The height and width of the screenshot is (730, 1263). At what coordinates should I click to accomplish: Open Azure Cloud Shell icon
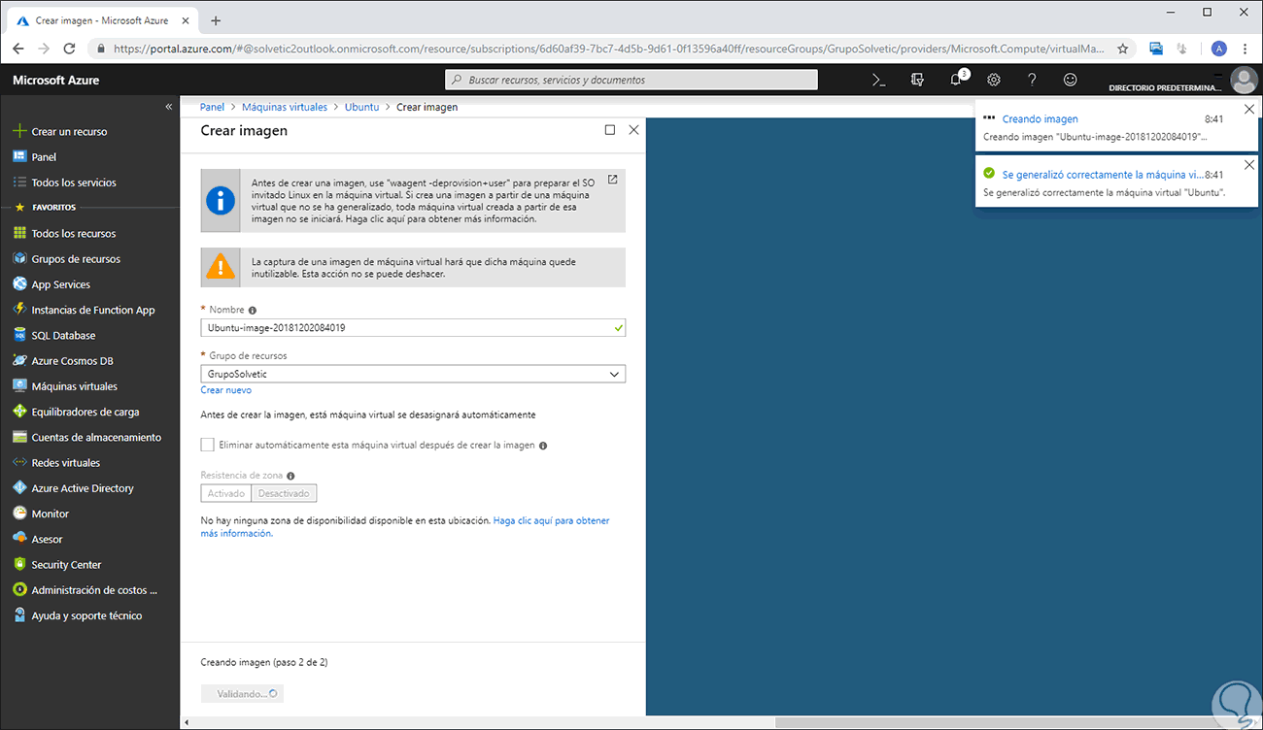pos(878,80)
